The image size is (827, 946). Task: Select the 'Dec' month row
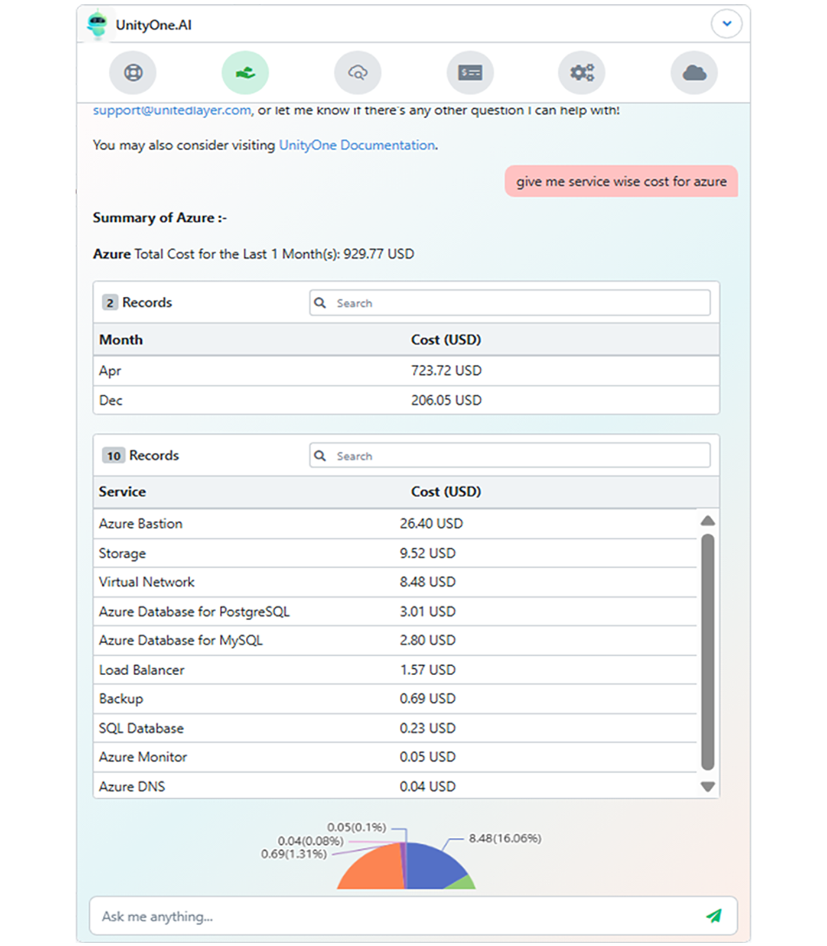406,400
